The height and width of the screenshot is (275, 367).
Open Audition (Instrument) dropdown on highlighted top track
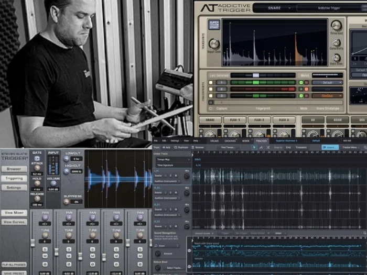pos(167,181)
